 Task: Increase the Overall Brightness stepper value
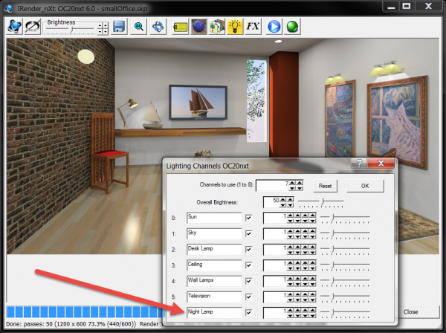[x=282, y=199]
